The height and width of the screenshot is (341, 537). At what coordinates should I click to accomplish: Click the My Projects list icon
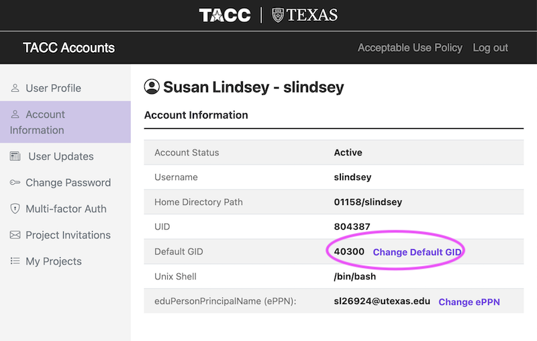pyautogui.click(x=15, y=261)
